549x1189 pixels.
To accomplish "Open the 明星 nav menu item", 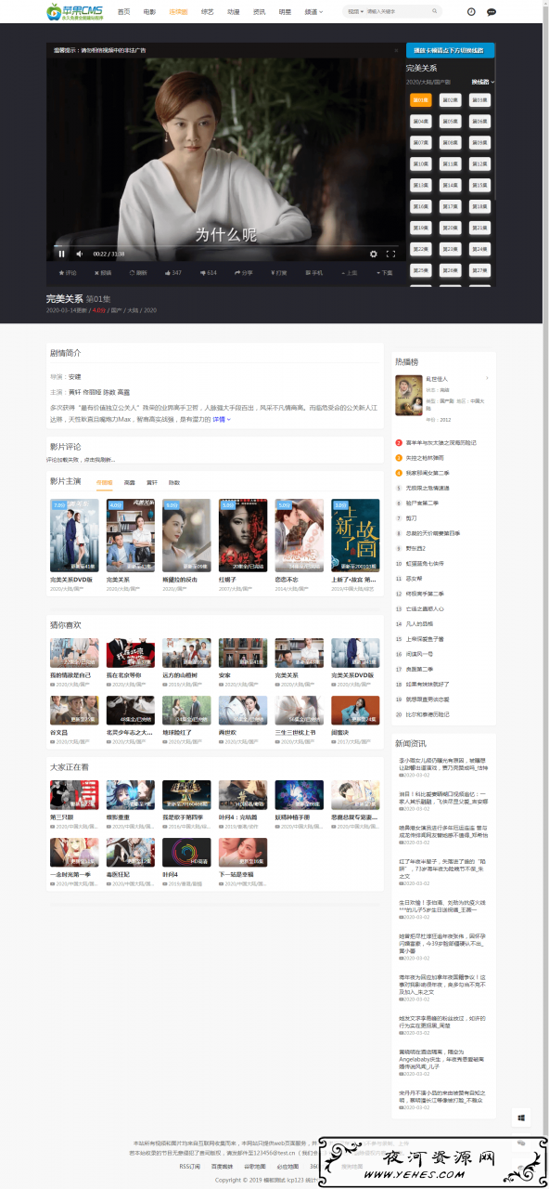I will pos(285,12).
